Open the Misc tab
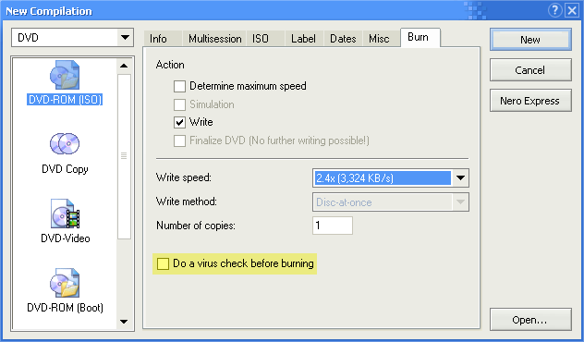This screenshot has height=342, width=584. [x=382, y=39]
